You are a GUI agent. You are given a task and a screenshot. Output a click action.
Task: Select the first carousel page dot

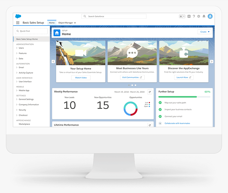(x=129, y=85)
